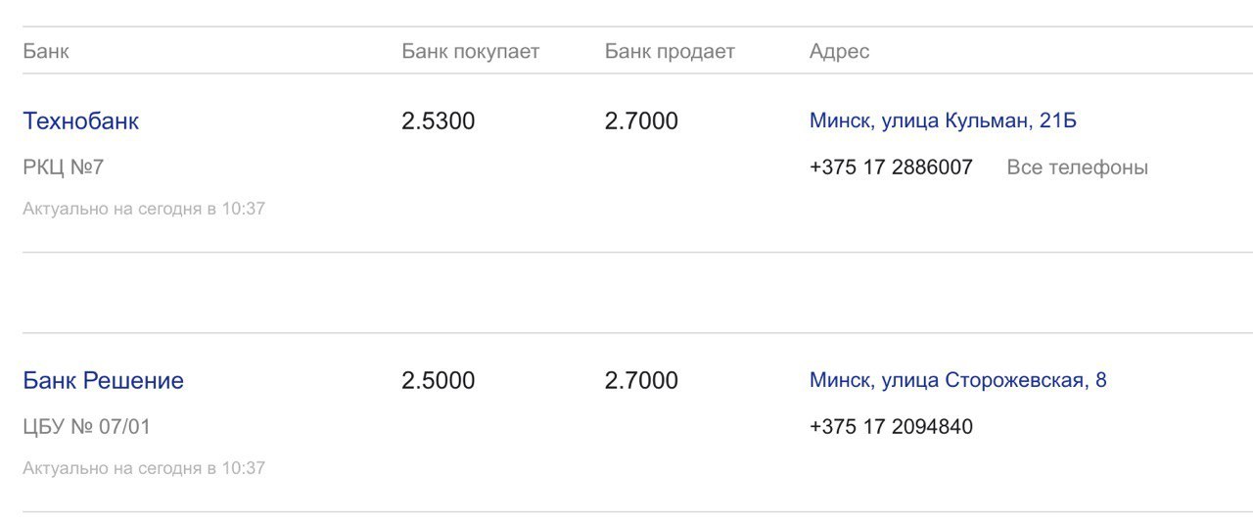Viewport: 1253px width, 524px height.
Task: Open address Минск, улица Сторожевская, 8
Action: pos(957,380)
